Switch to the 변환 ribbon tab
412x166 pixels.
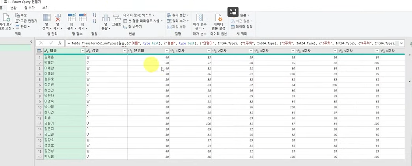click(x=13, y=8)
